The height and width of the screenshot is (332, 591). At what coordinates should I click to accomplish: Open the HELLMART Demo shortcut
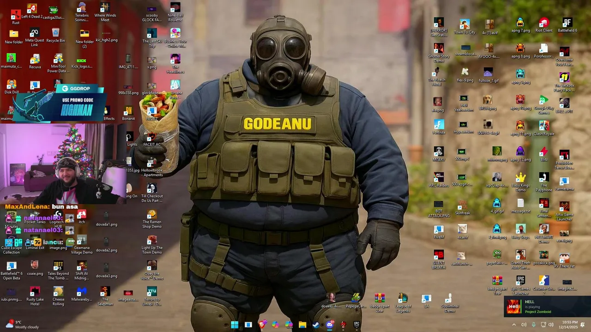point(544,234)
